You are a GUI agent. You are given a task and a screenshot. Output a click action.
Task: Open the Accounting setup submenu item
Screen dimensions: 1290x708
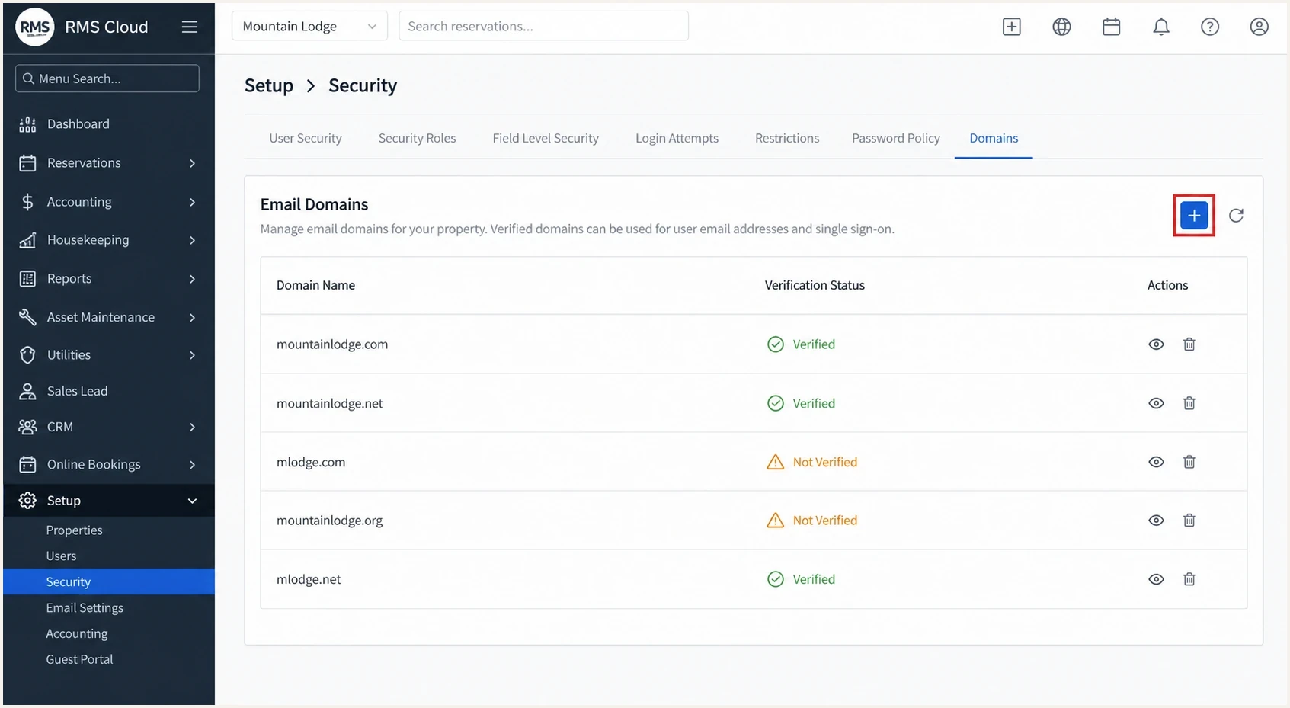(x=76, y=634)
